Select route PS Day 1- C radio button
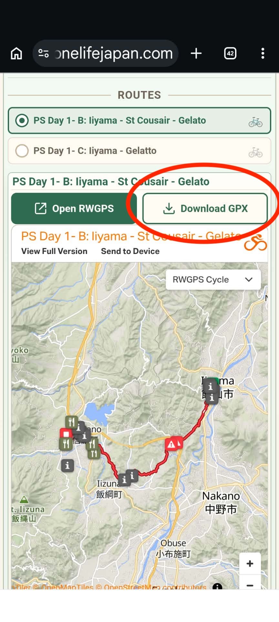This screenshot has height=622, width=279. click(x=22, y=151)
